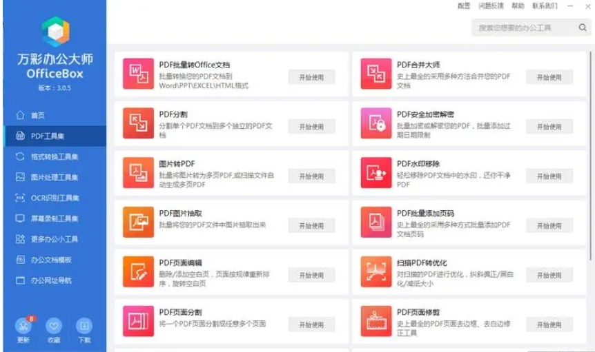The image size is (595, 352).
Task: Click the OfficeBox hexagon logo
Action: point(55,32)
